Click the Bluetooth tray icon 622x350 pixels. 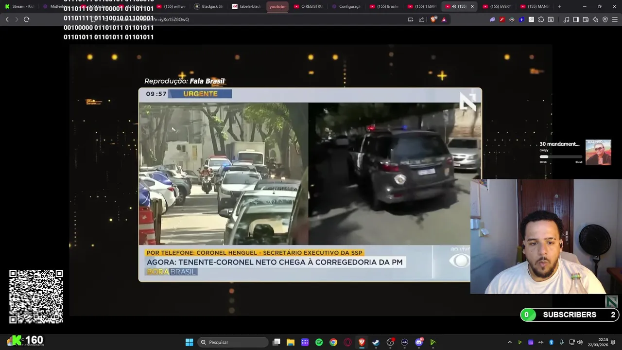tap(552, 342)
